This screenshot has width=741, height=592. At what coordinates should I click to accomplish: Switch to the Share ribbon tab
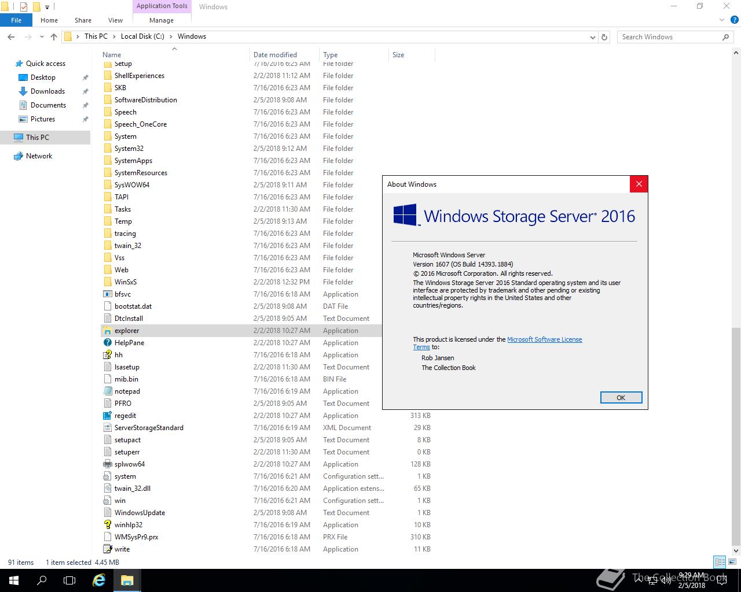coord(83,20)
